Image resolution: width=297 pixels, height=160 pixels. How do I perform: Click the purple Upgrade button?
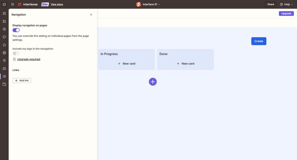tap(286, 14)
